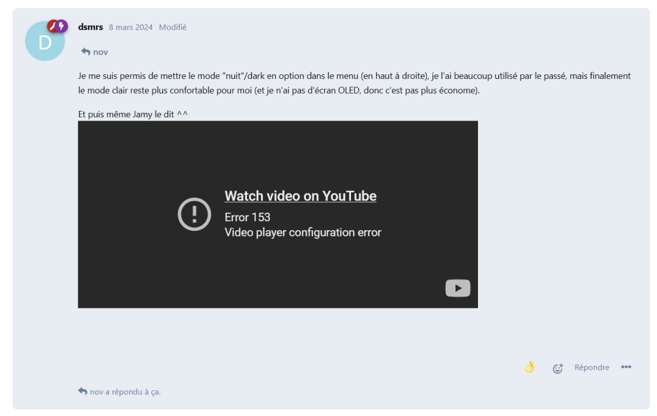657x416 pixels.
Task: Click the YouTube logo in video player
Action: coord(457,288)
